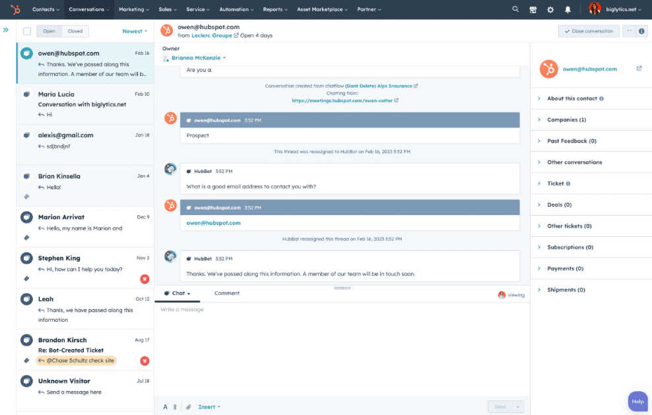Click the biglytics.net user avatar
Screen dimensions: 652x415
[595, 9]
